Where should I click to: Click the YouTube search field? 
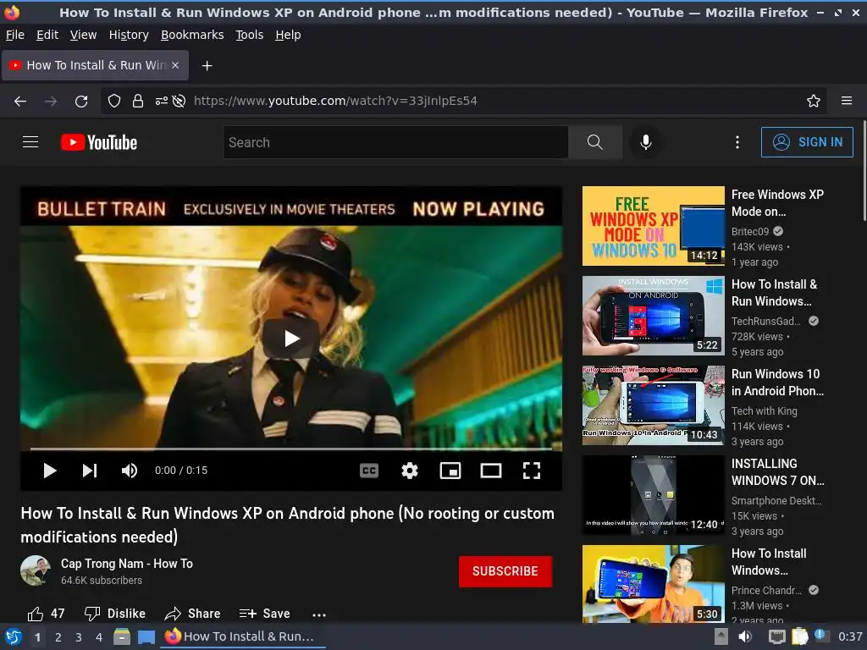pyautogui.click(x=396, y=142)
